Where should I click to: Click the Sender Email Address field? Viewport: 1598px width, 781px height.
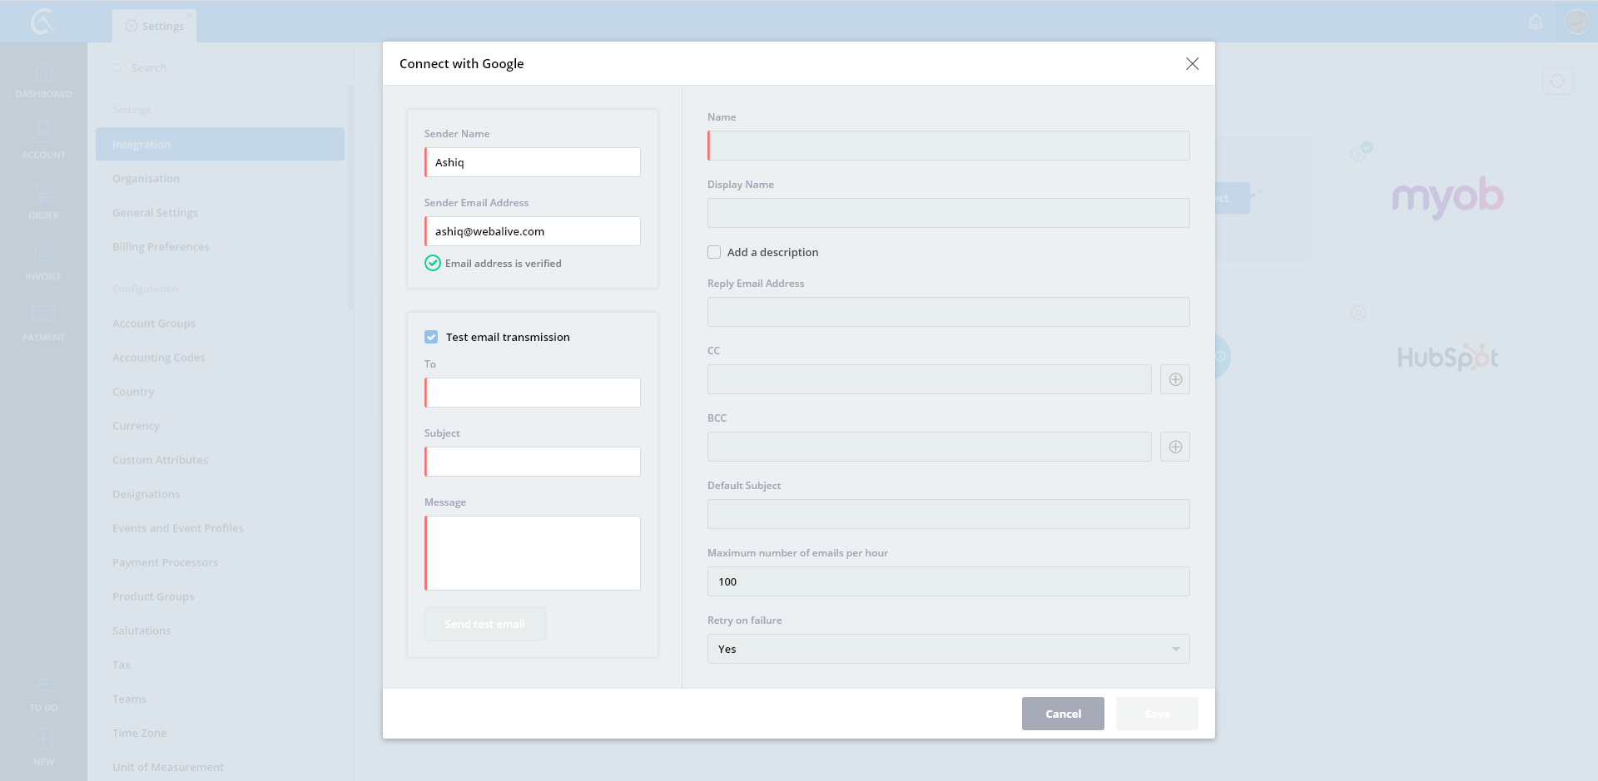coord(533,231)
